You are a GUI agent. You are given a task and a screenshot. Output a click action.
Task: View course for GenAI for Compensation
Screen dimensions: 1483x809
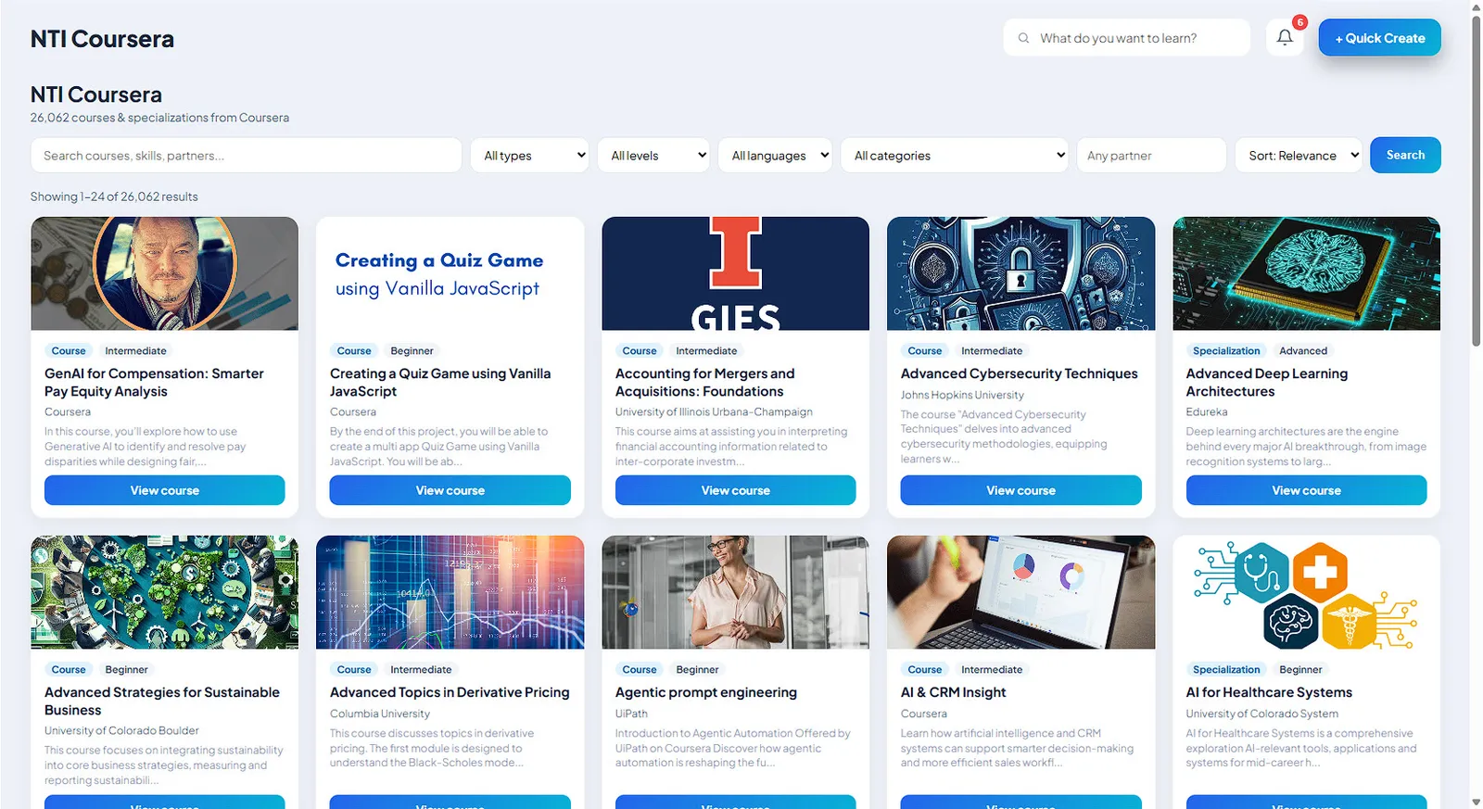coord(165,490)
